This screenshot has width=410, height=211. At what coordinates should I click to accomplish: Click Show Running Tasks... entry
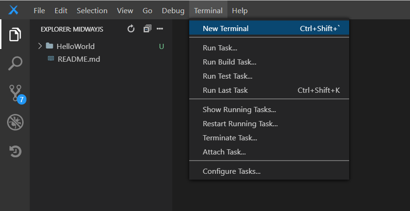[x=239, y=110]
